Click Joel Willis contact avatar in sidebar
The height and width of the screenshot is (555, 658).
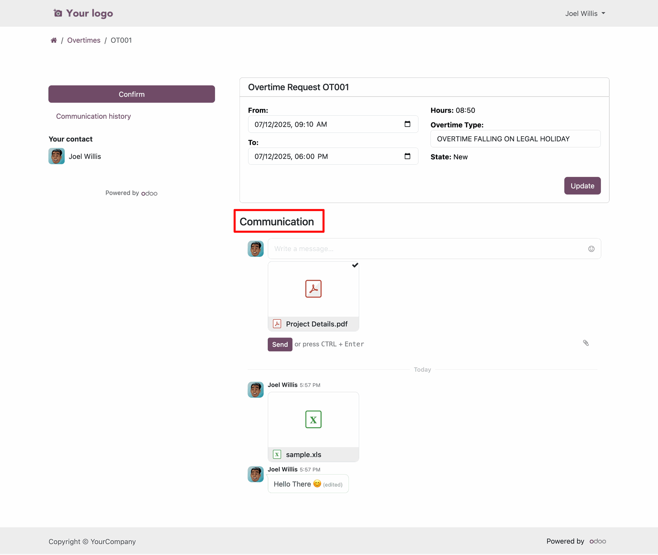(x=57, y=156)
